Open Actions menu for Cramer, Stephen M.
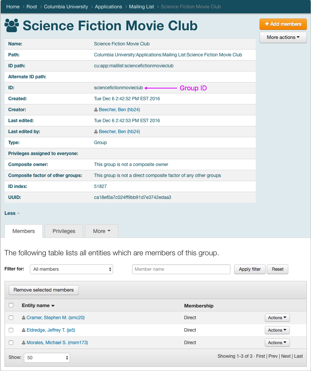The width and height of the screenshot is (311, 371). click(x=277, y=318)
